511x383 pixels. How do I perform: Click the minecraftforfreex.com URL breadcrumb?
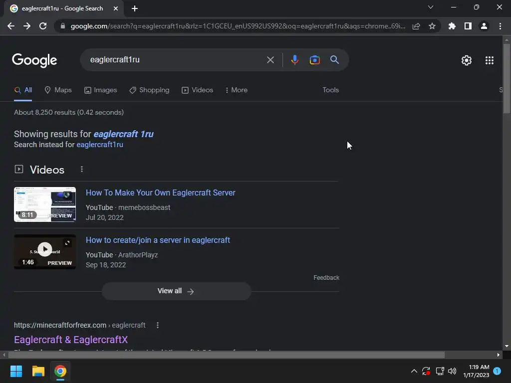click(x=79, y=325)
